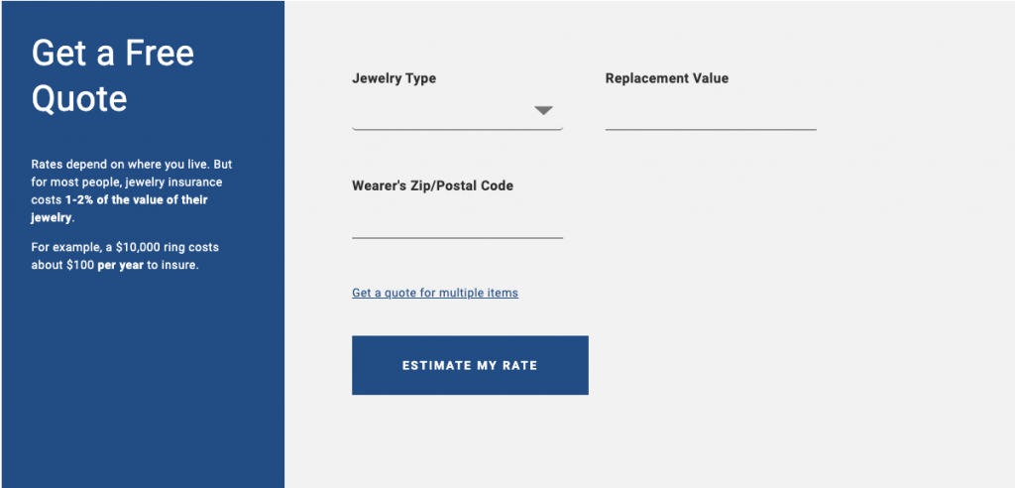
Task: Click the word 'Quote' in the heading
Action: (x=79, y=98)
